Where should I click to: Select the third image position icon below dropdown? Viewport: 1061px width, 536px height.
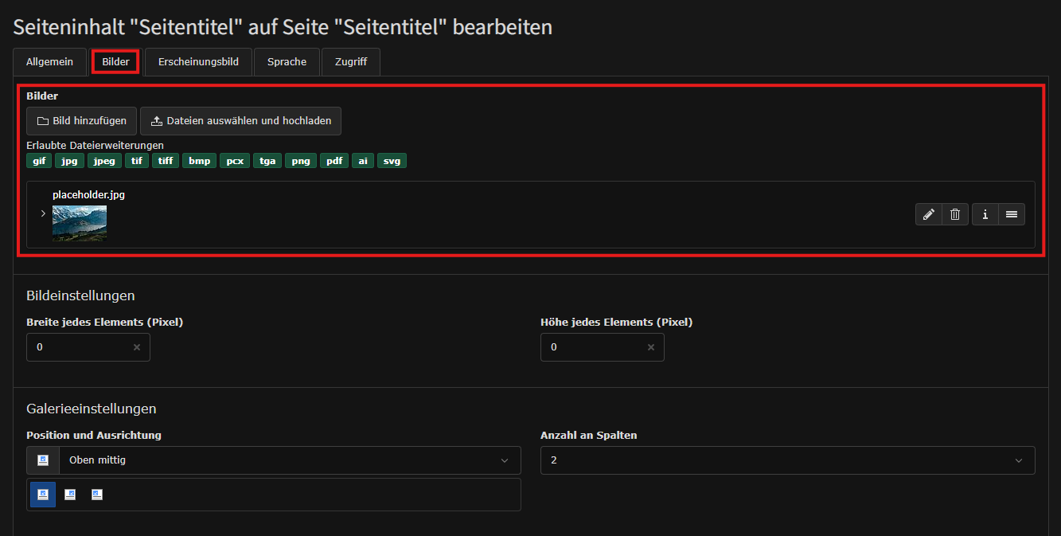[x=97, y=495]
